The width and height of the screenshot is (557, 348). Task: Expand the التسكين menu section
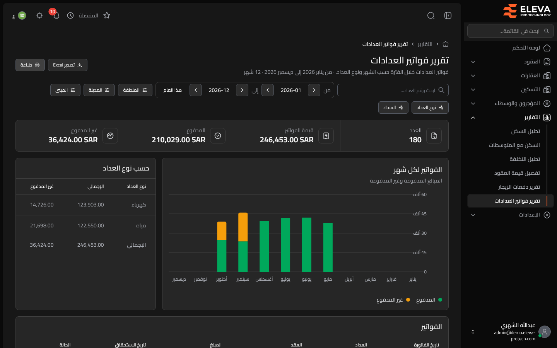[x=473, y=90]
